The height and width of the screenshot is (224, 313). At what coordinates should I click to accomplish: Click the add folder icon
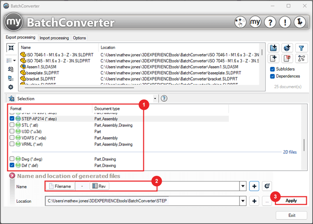273,48
